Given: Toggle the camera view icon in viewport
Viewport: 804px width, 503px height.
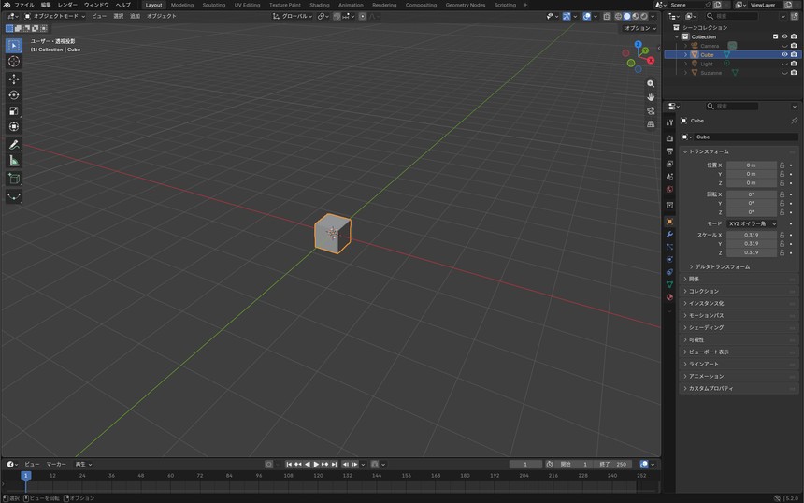Looking at the screenshot, I should (x=651, y=110).
